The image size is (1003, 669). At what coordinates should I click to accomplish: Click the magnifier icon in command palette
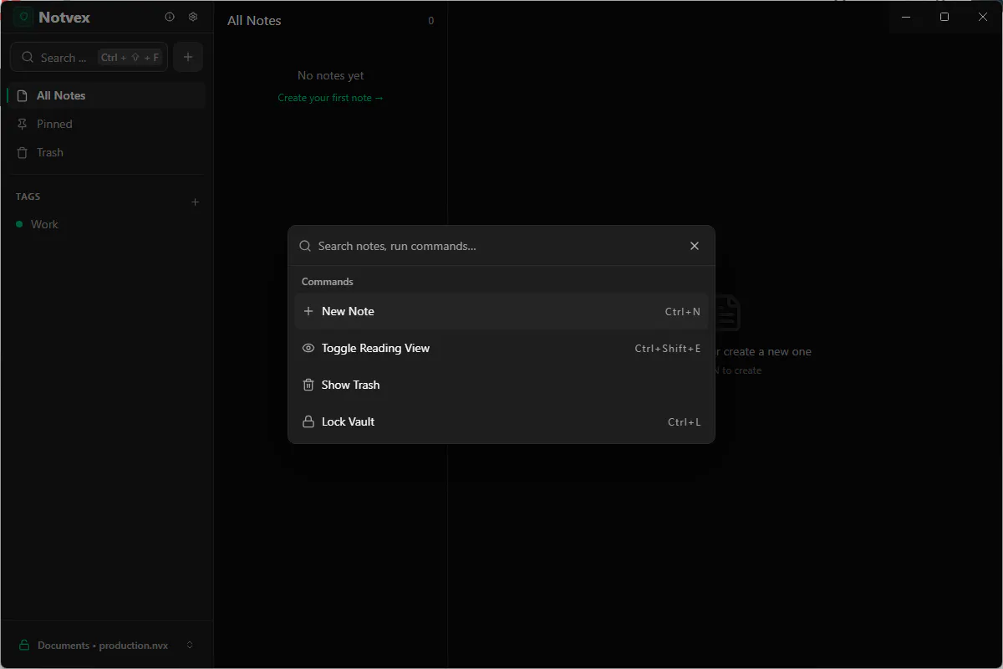pos(305,246)
